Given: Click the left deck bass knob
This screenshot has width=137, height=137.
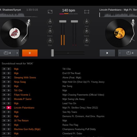Looking at the screenshot, I should (x=50, y=32).
